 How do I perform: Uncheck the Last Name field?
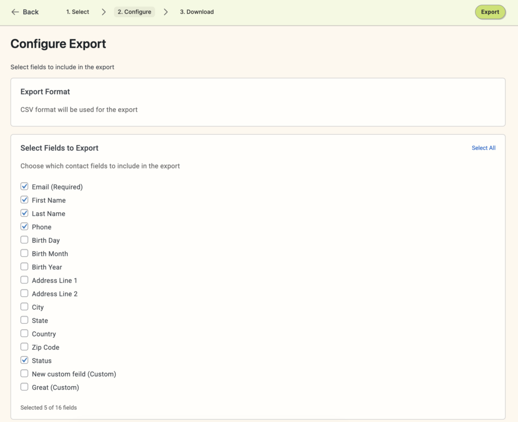coord(24,213)
